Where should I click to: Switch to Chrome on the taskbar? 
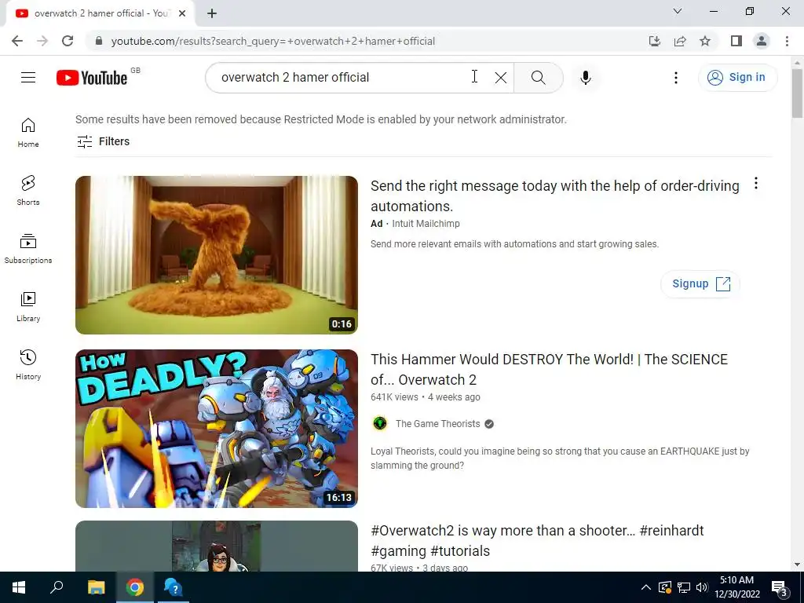[x=135, y=587]
